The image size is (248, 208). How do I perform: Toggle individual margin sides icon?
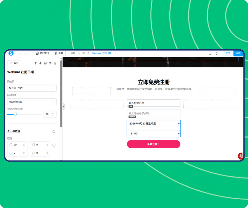click(x=54, y=145)
